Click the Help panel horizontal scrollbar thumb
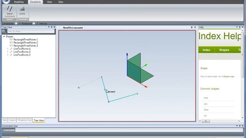246x138 pixels. [x=206, y=121]
